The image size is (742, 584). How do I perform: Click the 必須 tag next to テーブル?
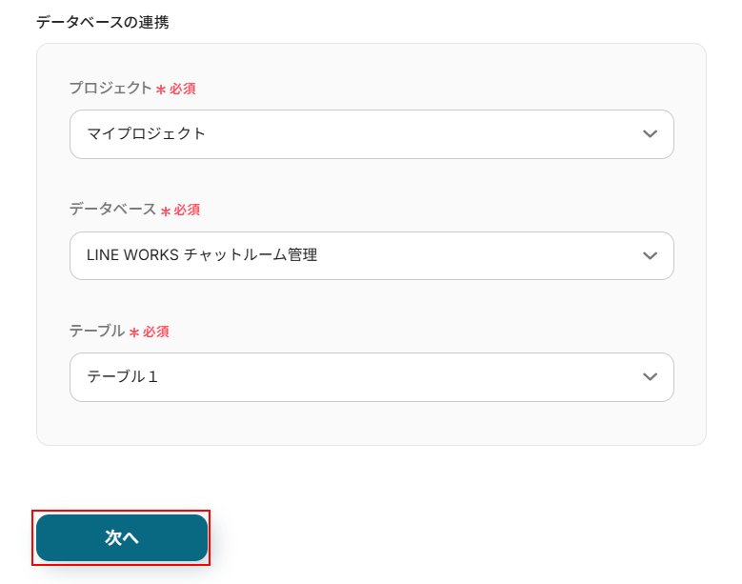[x=156, y=332]
